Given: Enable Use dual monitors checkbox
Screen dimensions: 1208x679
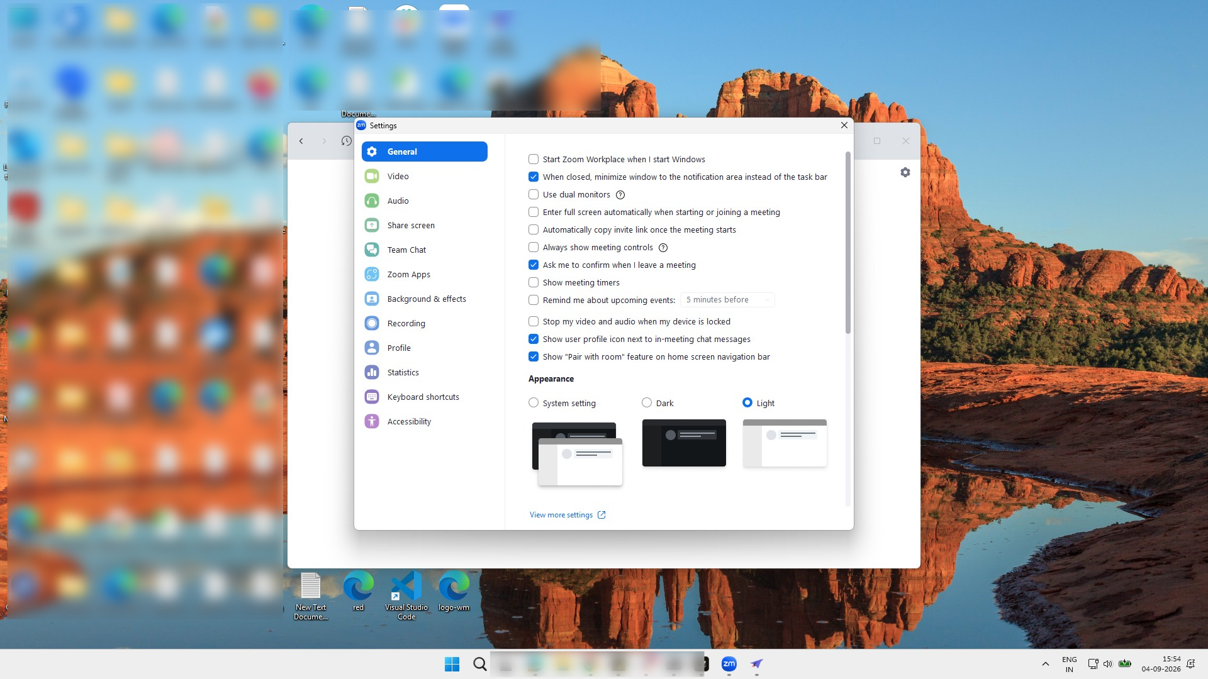Looking at the screenshot, I should click(534, 194).
